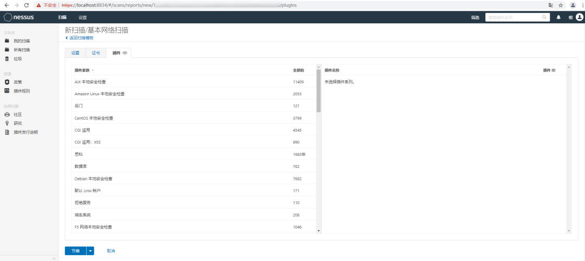Click count 11409 in AIX row

(298, 82)
